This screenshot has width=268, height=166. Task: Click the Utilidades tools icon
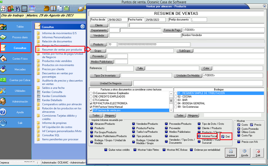tap(3, 91)
